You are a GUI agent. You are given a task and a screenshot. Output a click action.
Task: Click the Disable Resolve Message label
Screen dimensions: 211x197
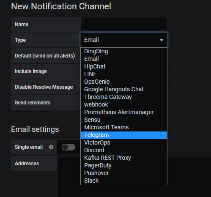(44, 87)
